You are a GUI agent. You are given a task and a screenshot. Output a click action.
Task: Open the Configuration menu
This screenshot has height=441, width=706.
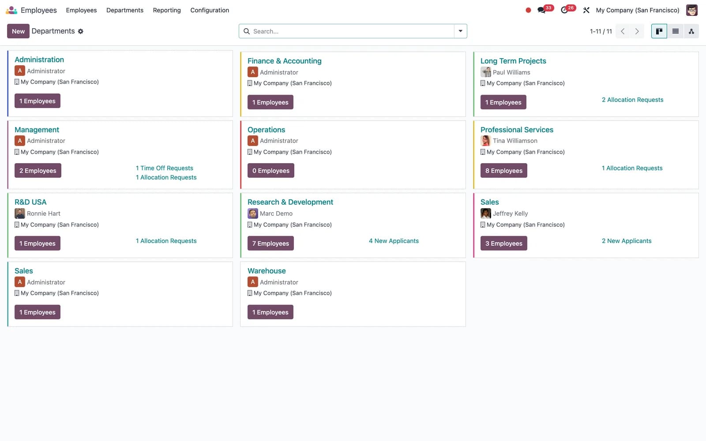tap(210, 10)
